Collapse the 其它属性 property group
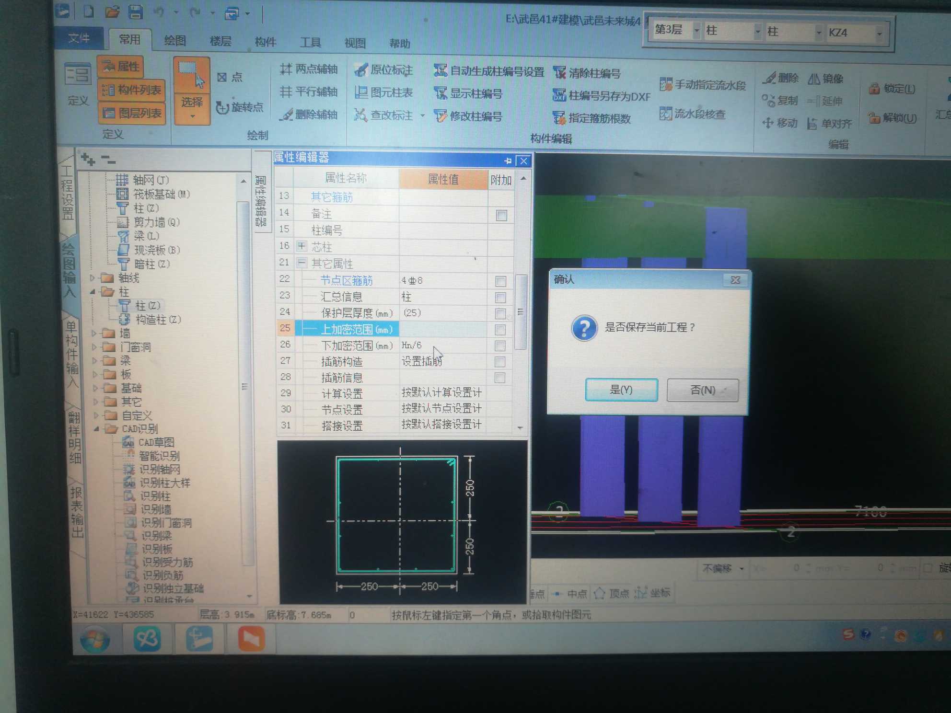The height and width of the screenshot is (713, 951). point(302,263)
